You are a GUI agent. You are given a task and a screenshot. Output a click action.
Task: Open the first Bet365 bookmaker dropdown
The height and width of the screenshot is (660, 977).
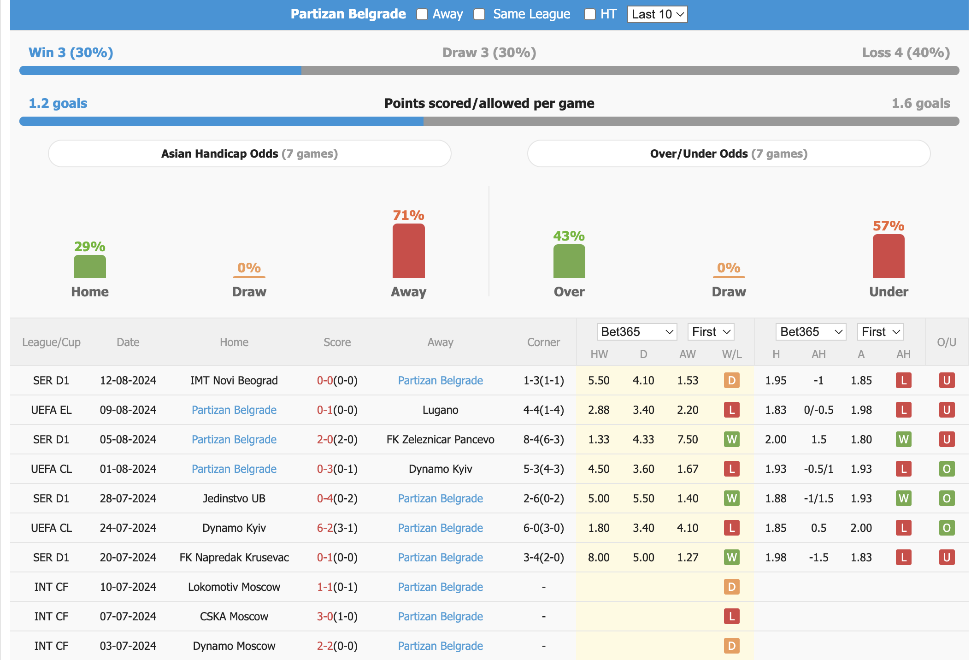coord(637,332)
